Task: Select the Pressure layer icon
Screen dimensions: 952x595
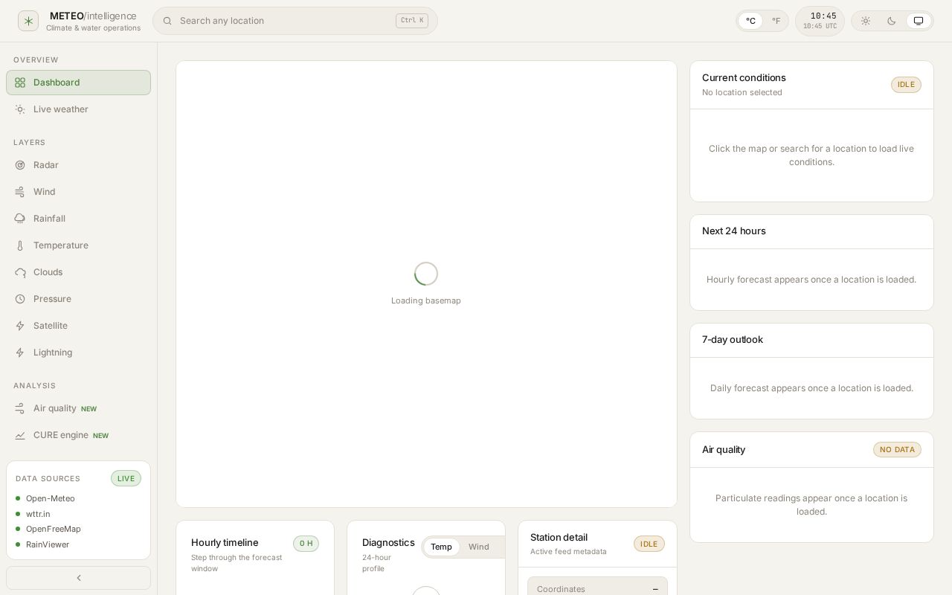Action: tap(20, 299)
